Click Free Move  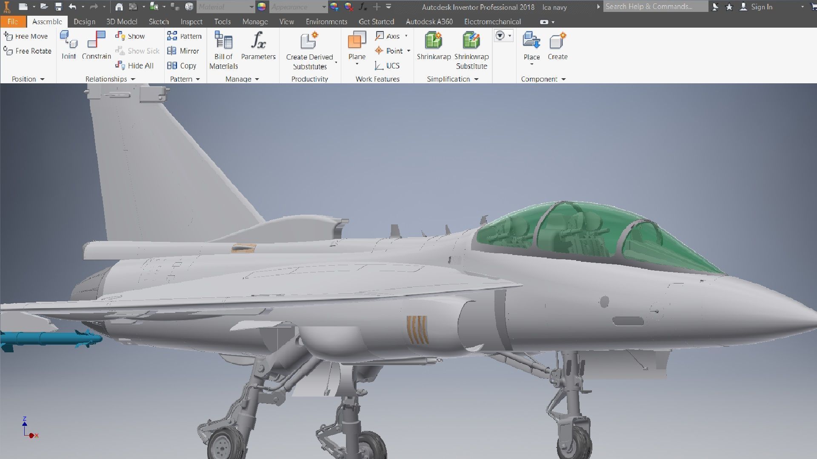(x=26, y=36)
